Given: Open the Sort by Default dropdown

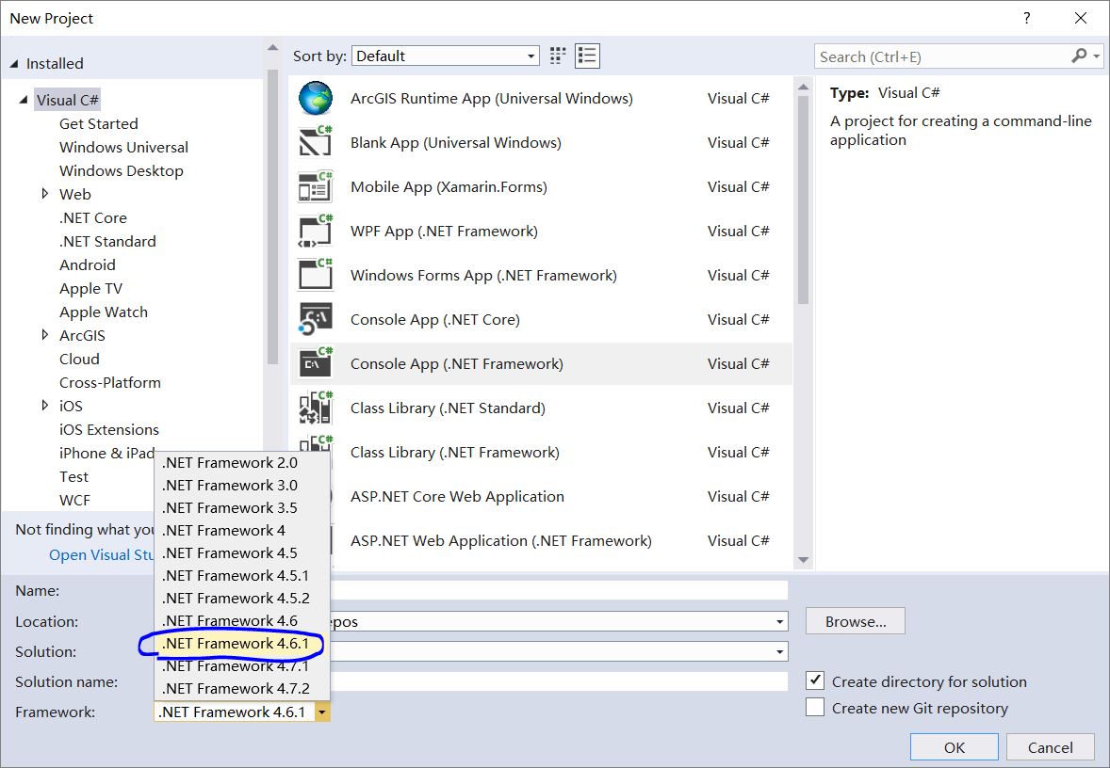Looking at the screenshot, I should pos(446,56).
